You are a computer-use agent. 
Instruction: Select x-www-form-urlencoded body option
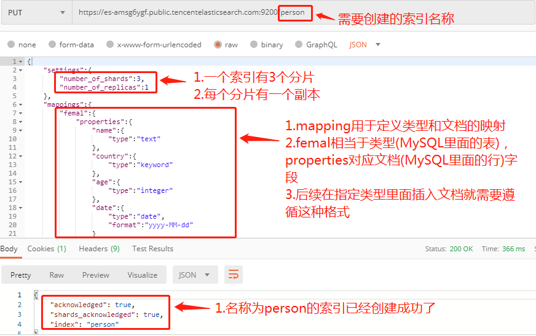pyautogui.click(x=154, y=44)
